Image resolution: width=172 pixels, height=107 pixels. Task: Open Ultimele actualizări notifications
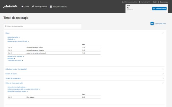point(130,2)
